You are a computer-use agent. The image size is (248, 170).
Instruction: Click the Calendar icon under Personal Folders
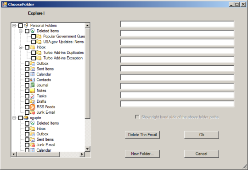(x=33, y=74)
